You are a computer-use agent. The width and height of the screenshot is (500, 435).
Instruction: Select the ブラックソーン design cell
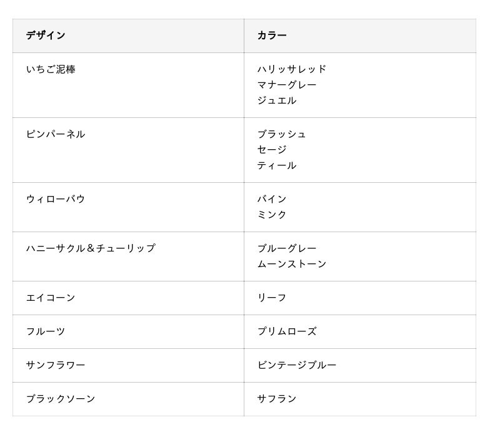tap(61, 399)
